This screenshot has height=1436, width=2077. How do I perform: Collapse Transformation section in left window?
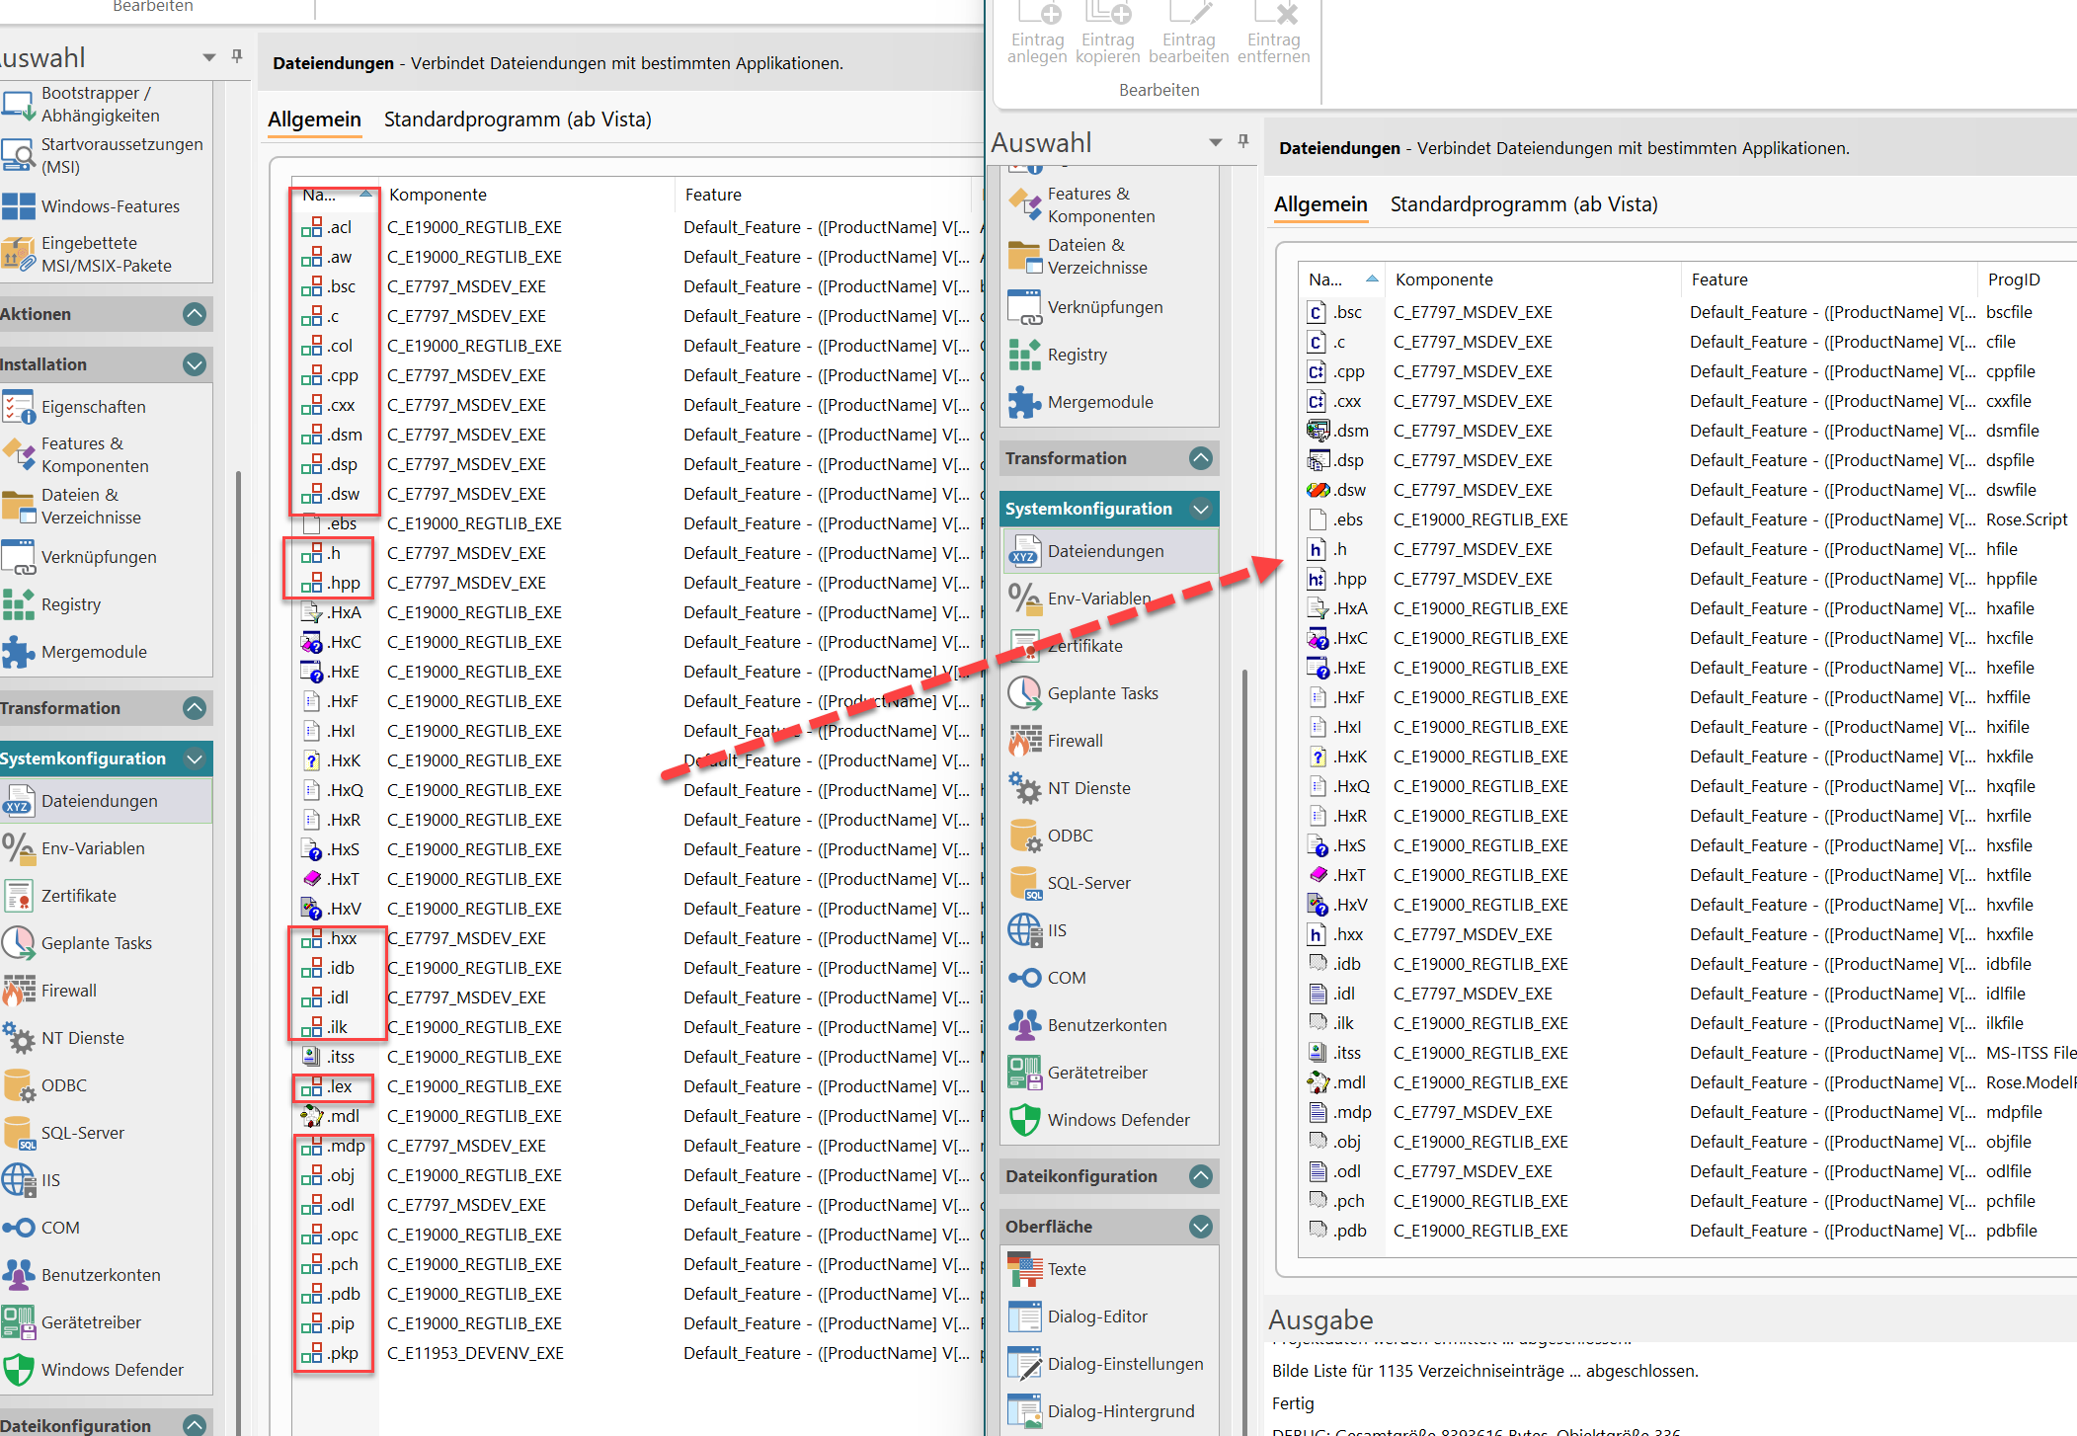pos(195,708)
